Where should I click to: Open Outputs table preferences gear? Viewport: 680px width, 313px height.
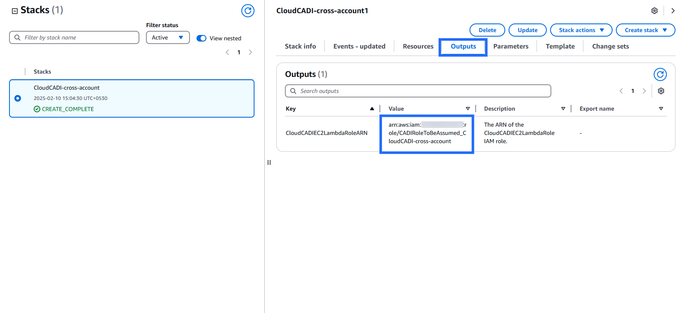(x=661, y=91)
